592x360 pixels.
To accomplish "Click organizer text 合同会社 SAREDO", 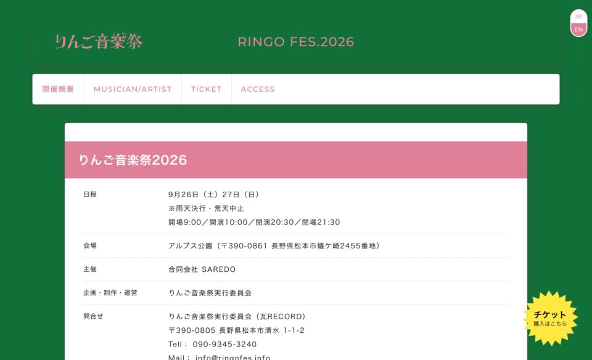I will (202, 269).
